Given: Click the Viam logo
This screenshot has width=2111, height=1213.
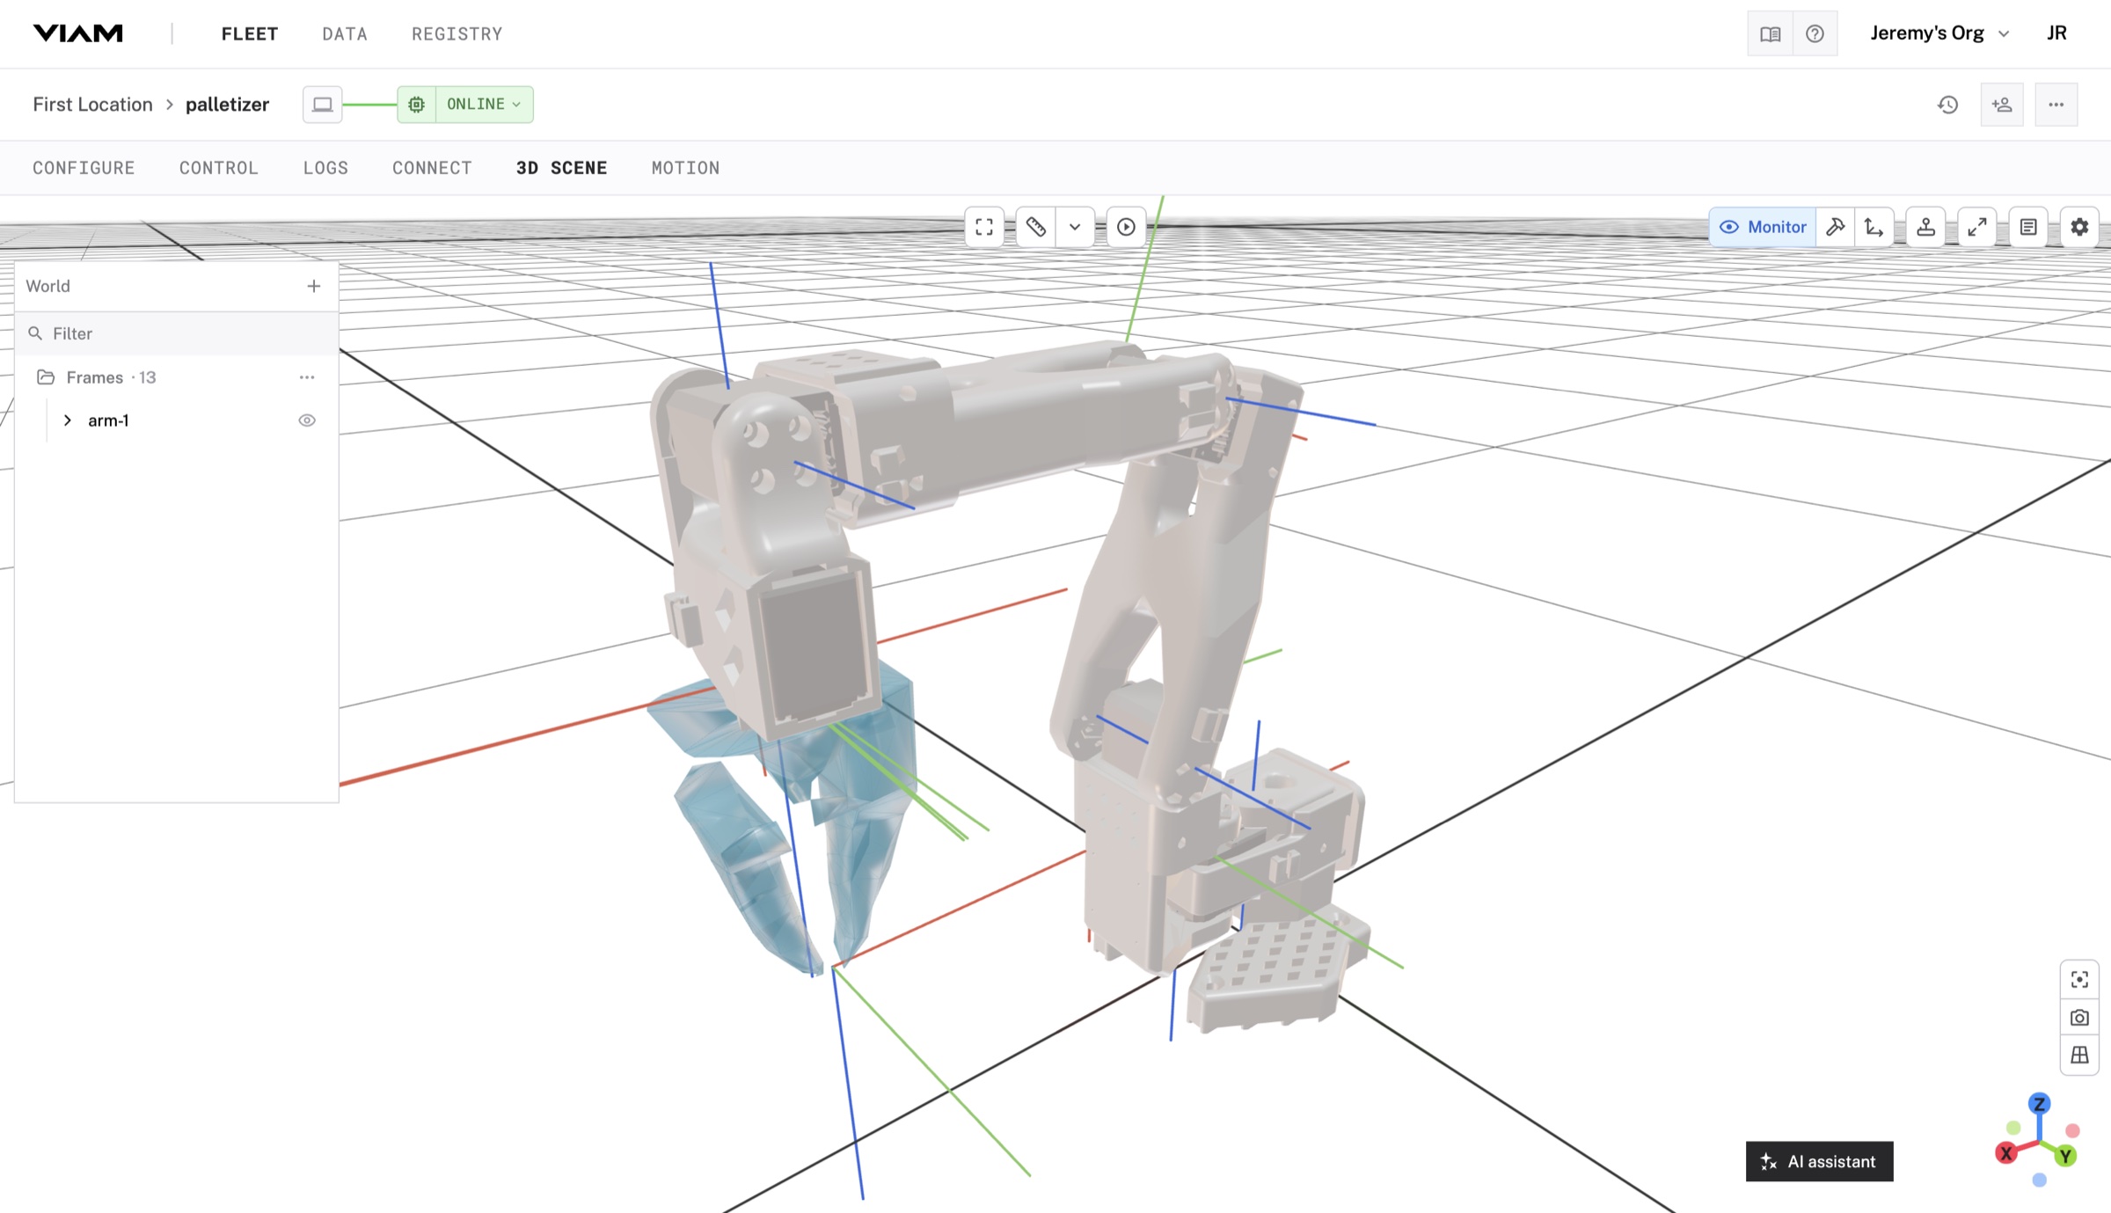Looking at the screenshot, I should pos(78,33).
